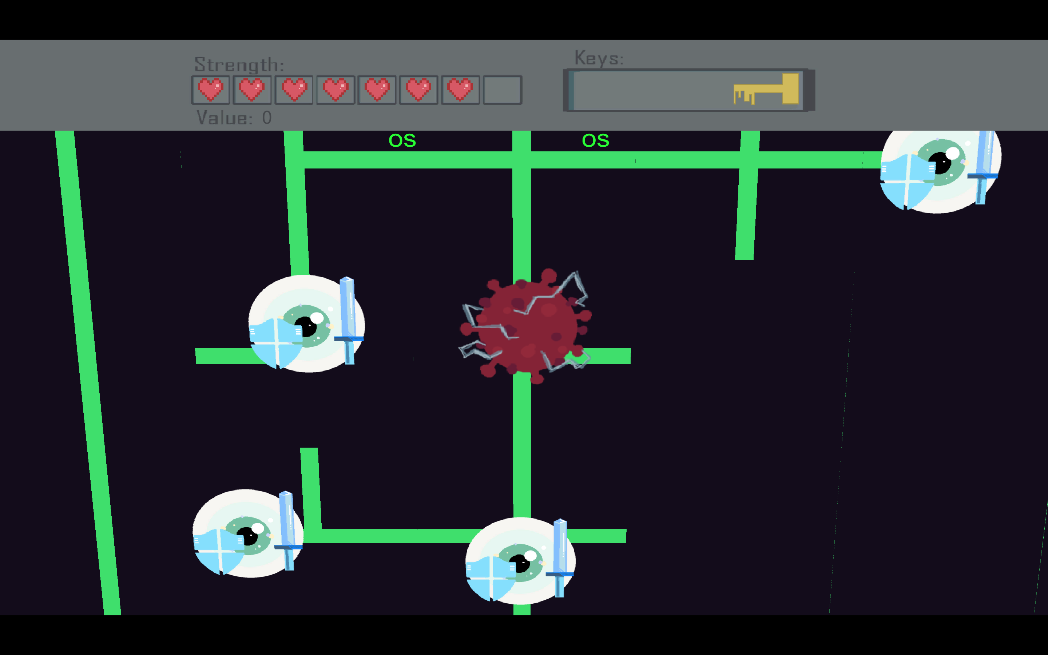Click the third heart in Strength bar

click(294, 90)
